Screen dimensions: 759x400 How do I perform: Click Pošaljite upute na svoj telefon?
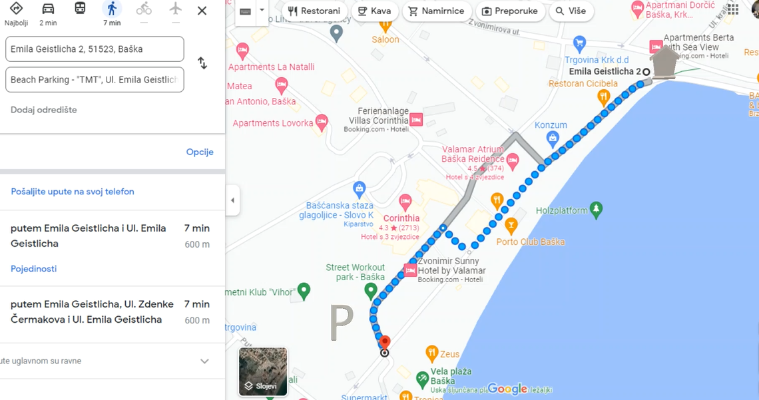point(73,192)
